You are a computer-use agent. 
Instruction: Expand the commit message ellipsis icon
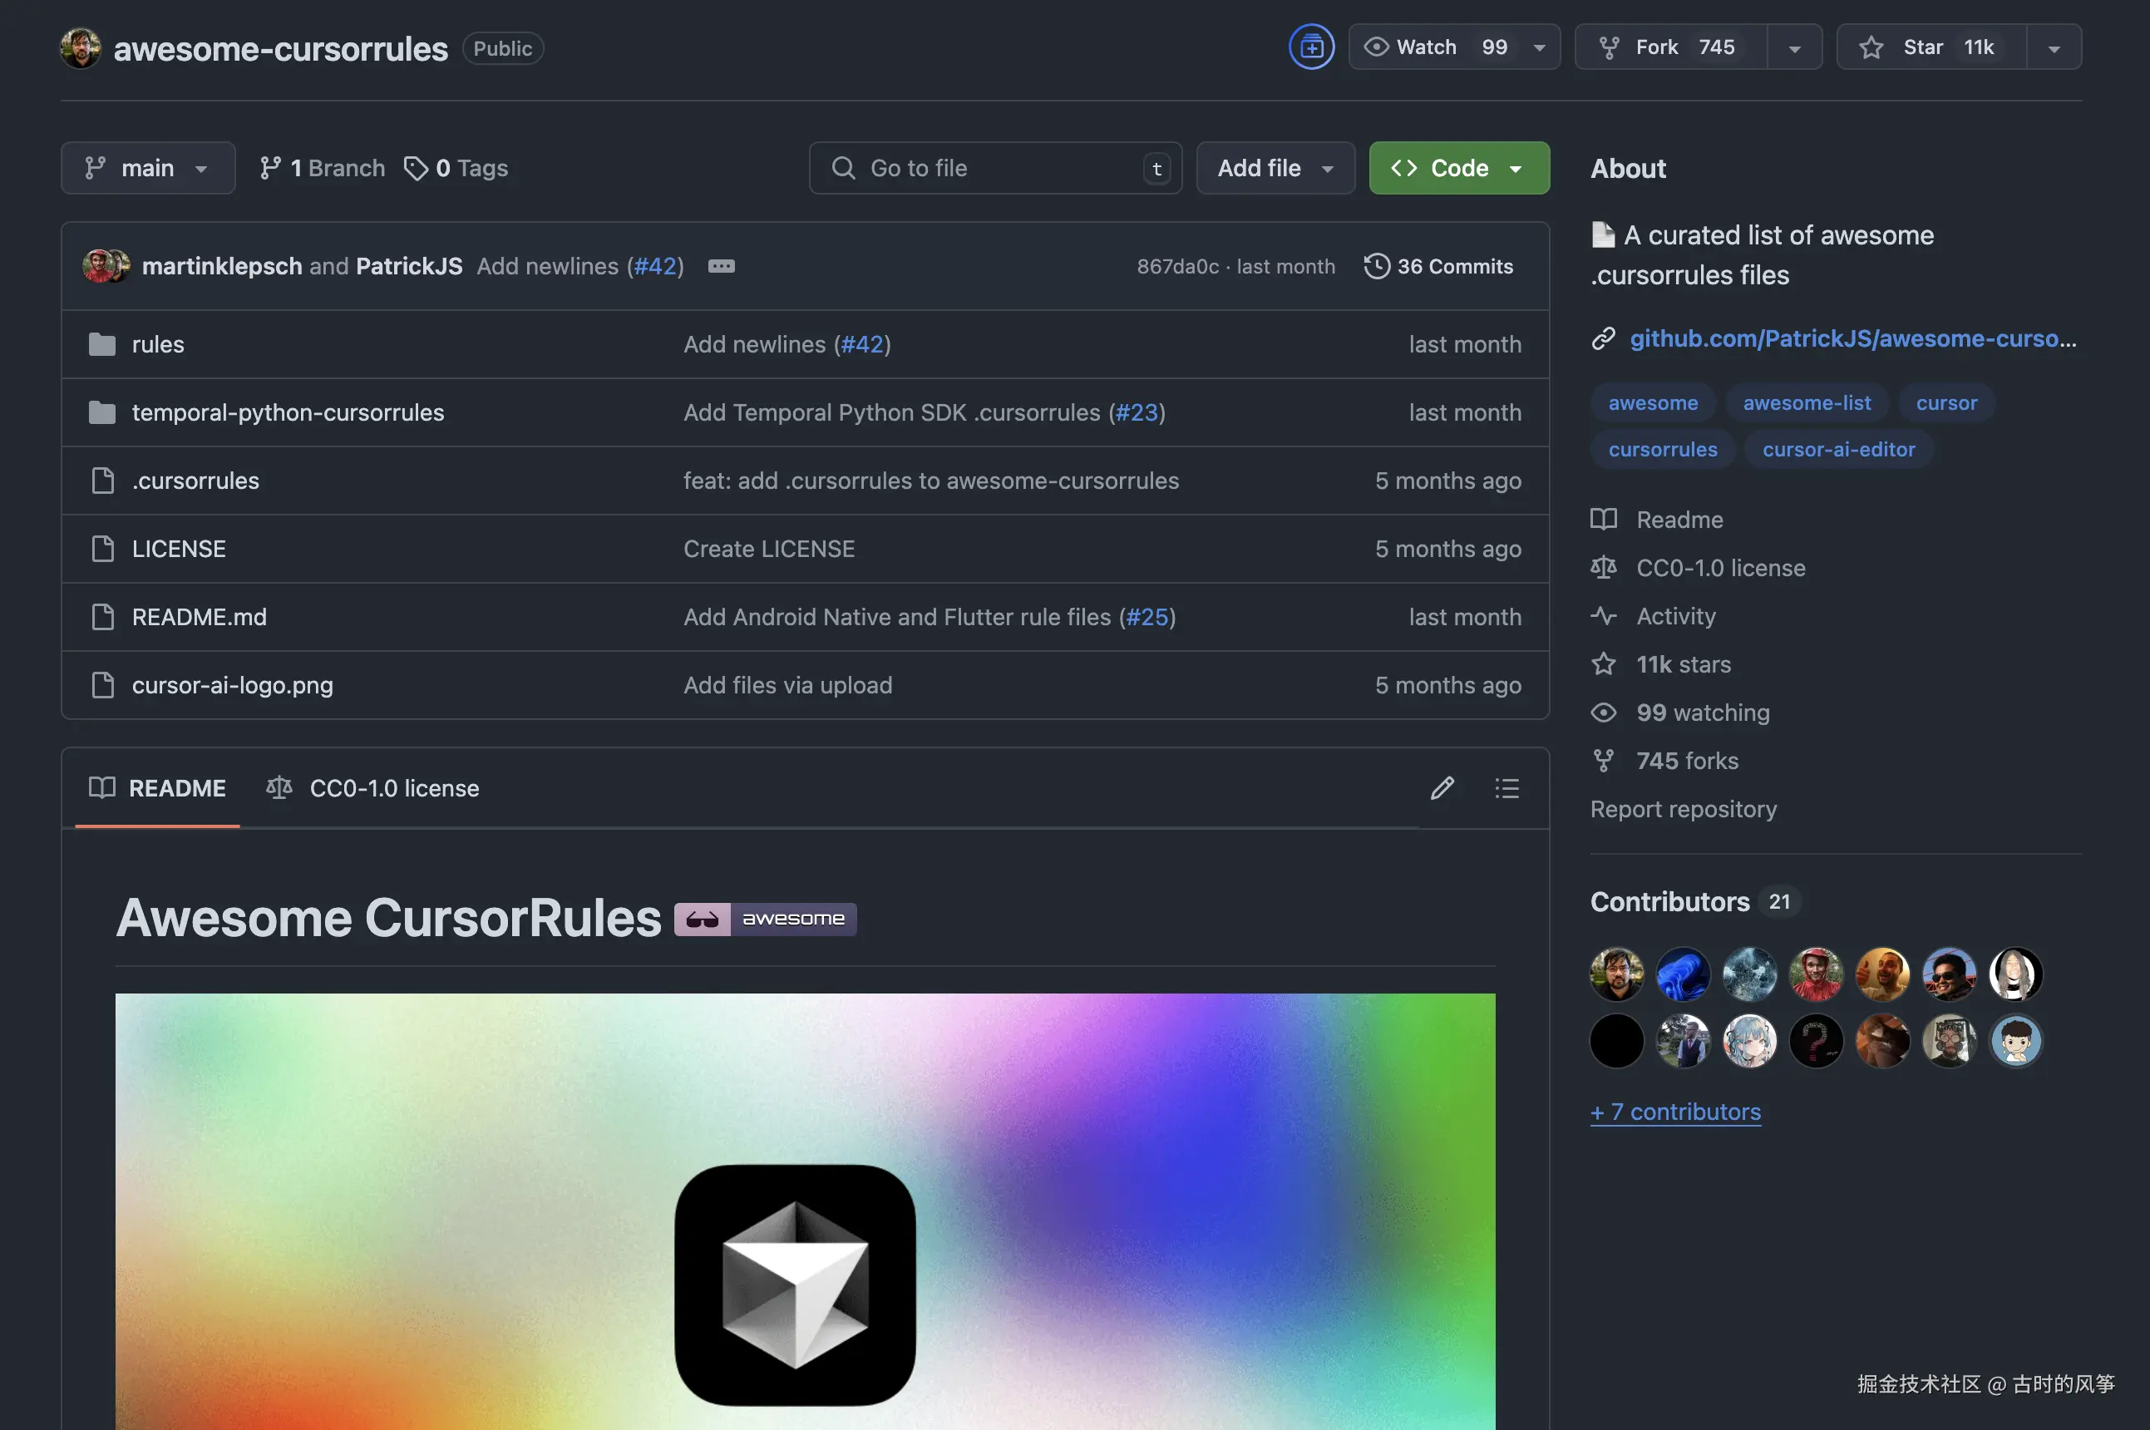coord(721,266)
